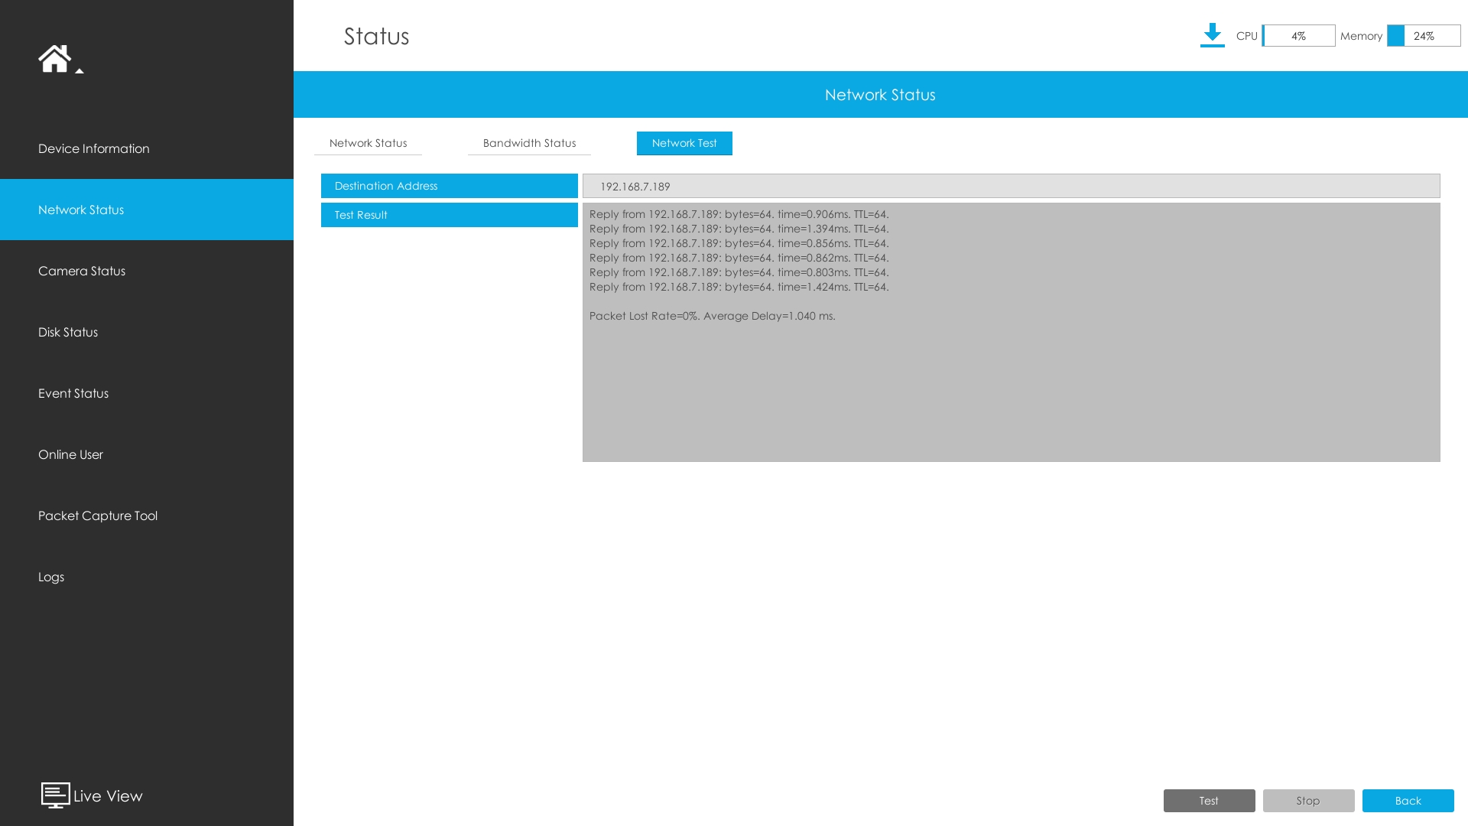Image resolution: width=1468 pixels, height=826 pixels.
Task: Click reply line with time=1.394ms
Action: tap(739, 229)
